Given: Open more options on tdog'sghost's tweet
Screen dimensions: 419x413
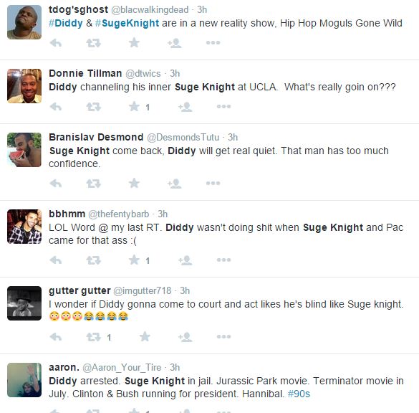Looking at the screenshot, I should tap(213, 42).
